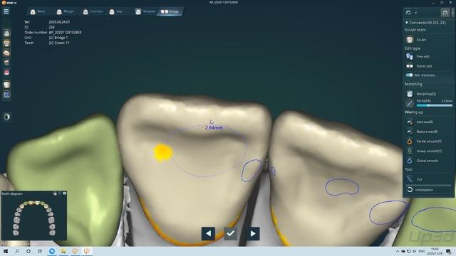Viewport: 456px width, 256px height.
Task: Select the Add wax(E) tool
Action: coord(420,122)
